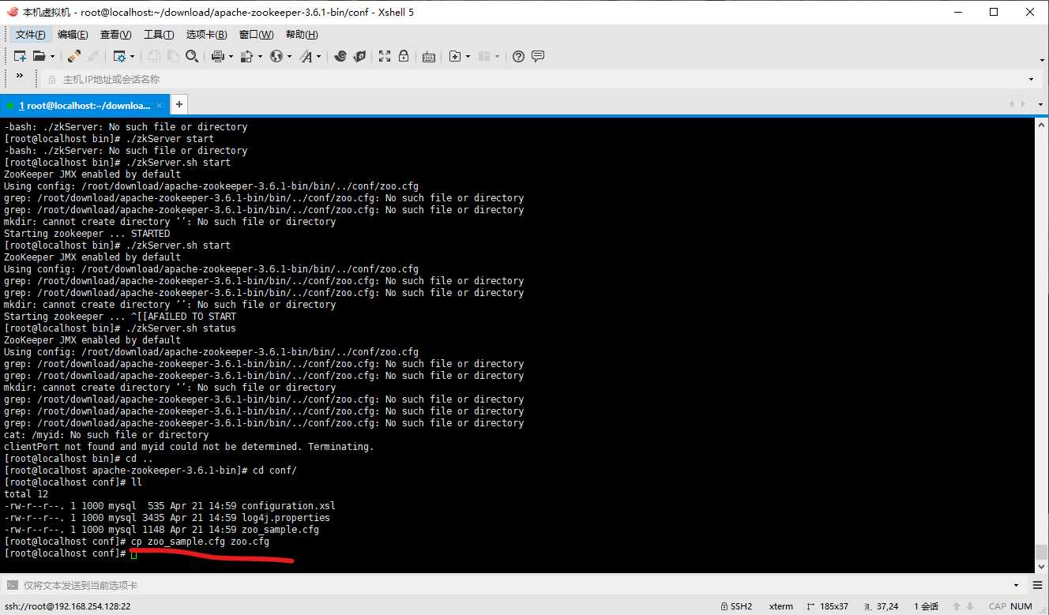Click the Reconnect toolbar icon
This screenshot has height=615, width=1049.
click(x=92, y=56)
